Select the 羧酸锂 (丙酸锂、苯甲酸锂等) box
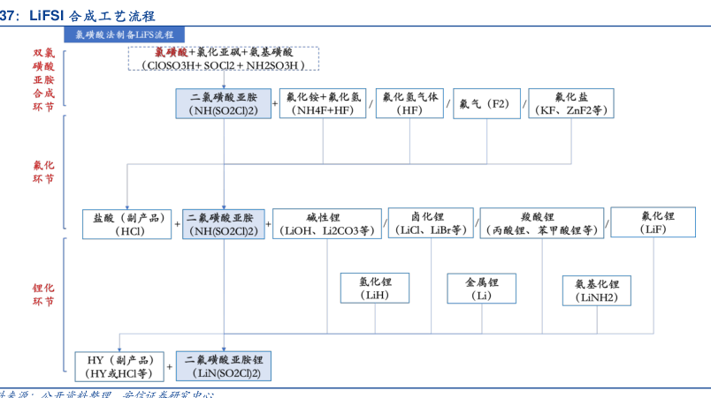Screen dimensions: 711x398 coord(542,223)
